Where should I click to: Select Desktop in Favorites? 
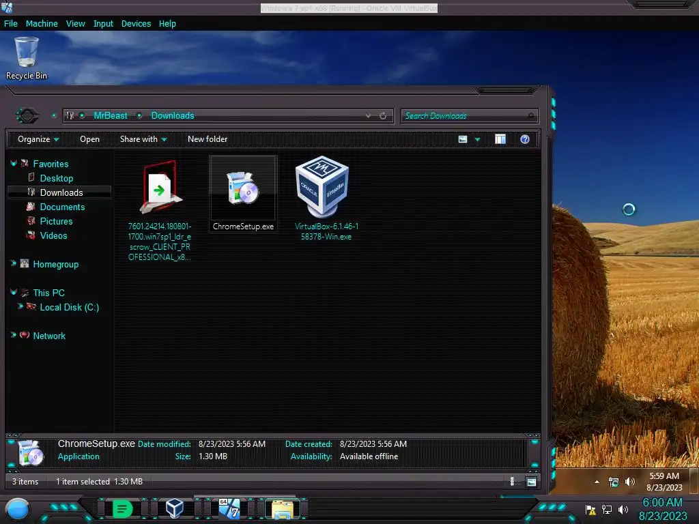pyautogui.click(x=56, y=178)
